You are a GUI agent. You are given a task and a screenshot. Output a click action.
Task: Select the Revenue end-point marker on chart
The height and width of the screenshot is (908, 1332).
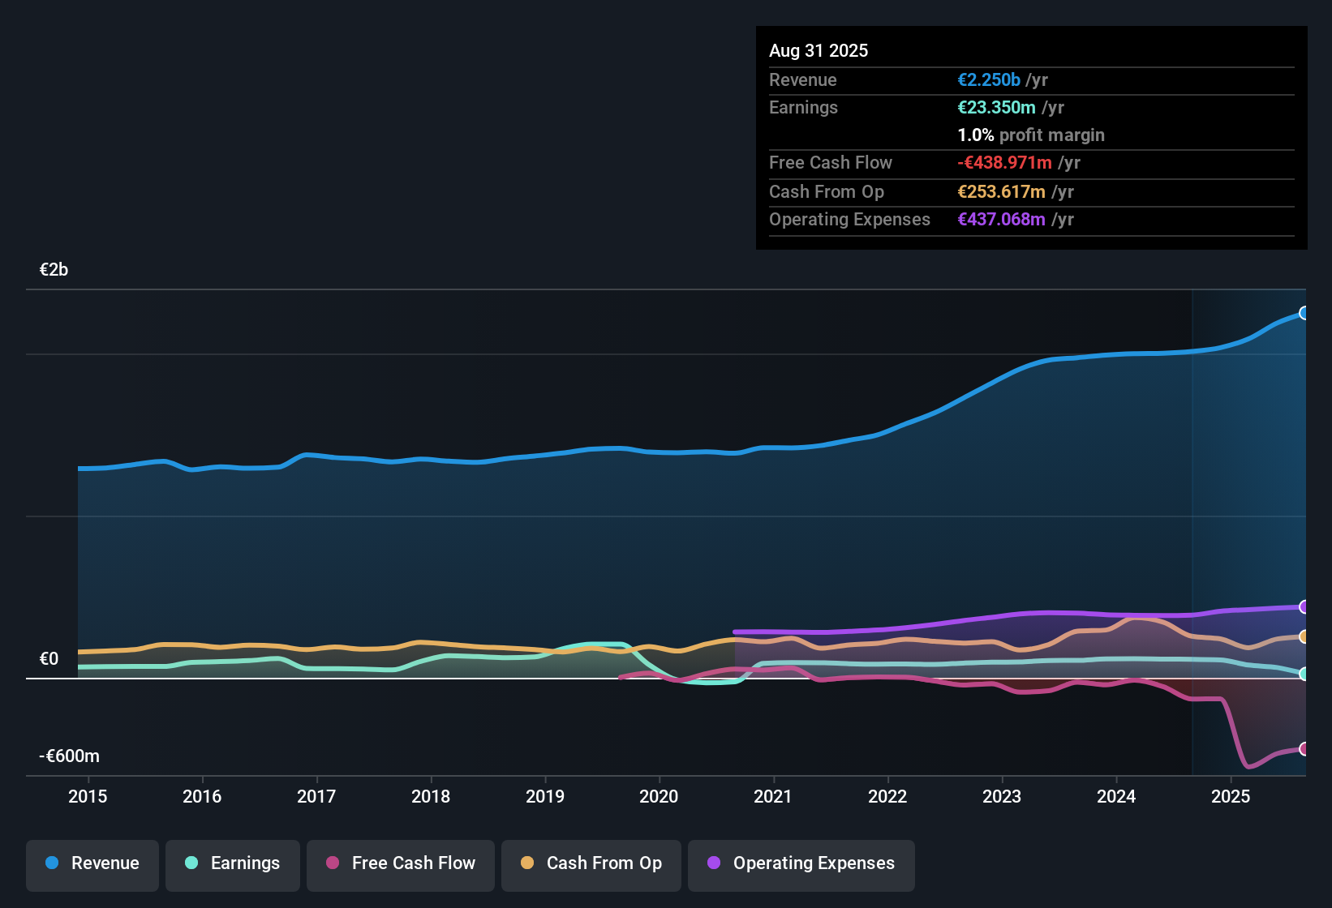click(1304, 313)
